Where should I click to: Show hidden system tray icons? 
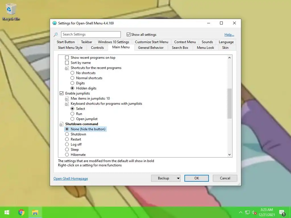click(240, 212)
